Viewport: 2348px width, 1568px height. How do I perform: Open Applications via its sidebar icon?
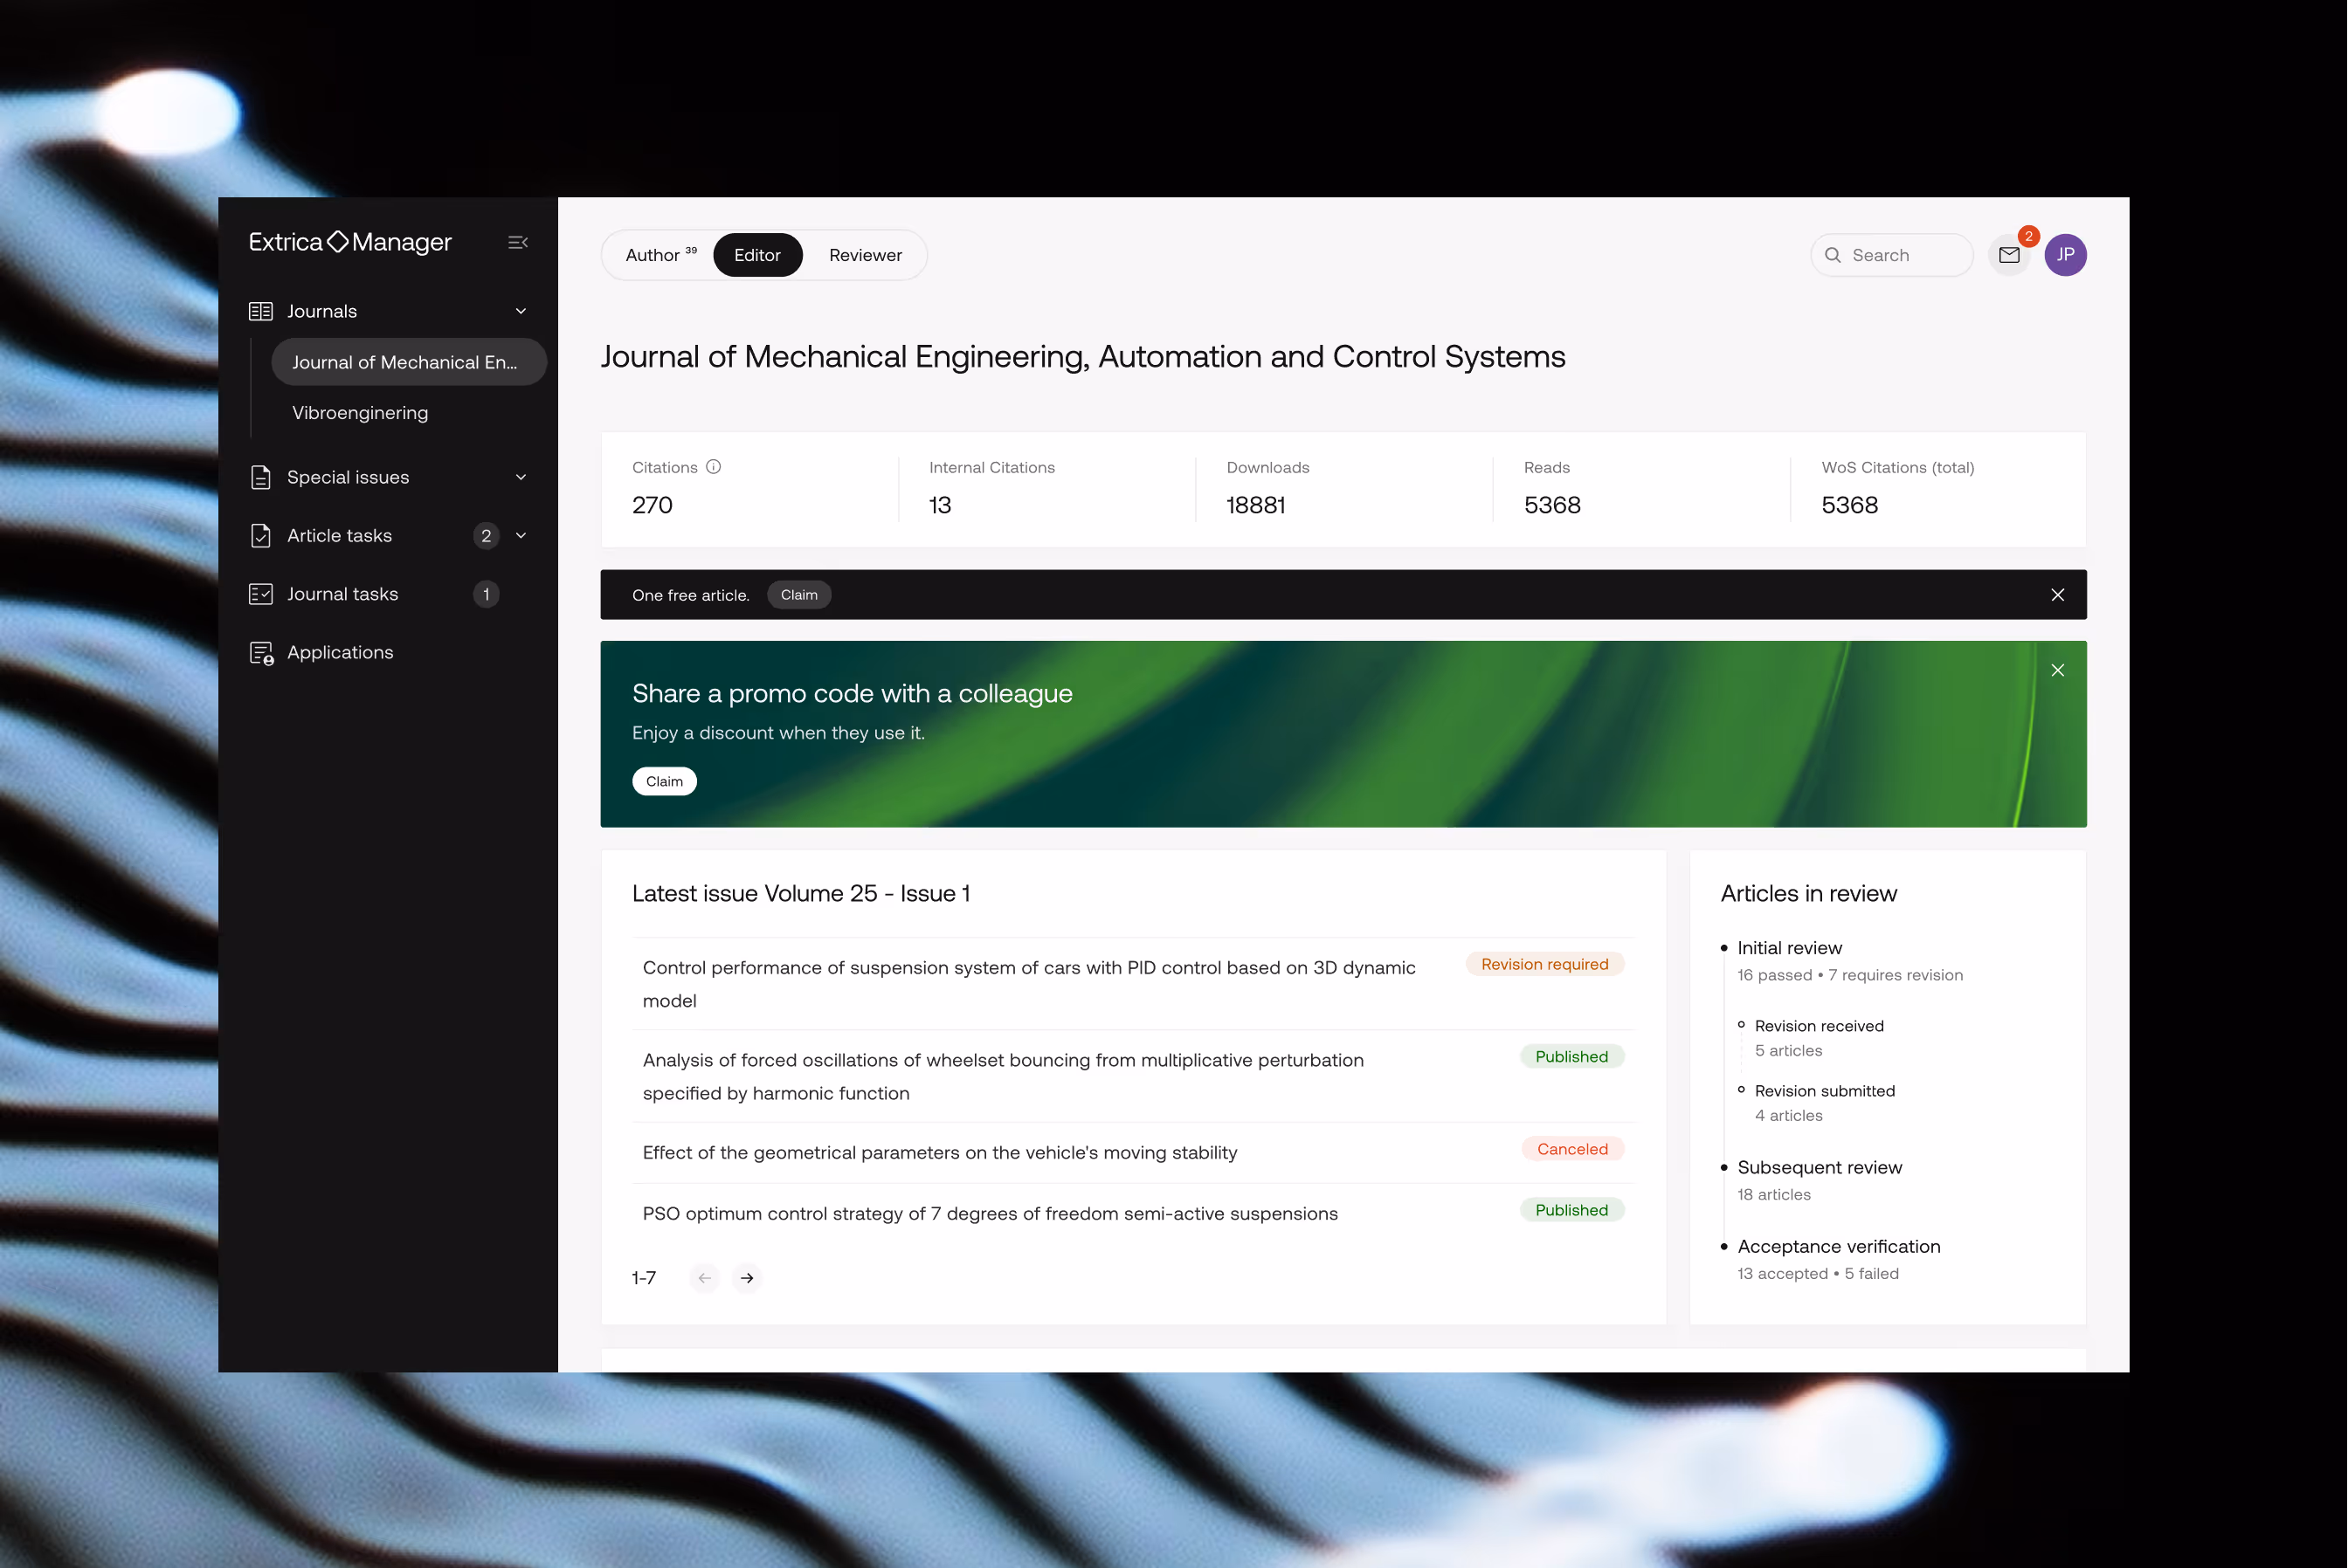tap(261, 653)
